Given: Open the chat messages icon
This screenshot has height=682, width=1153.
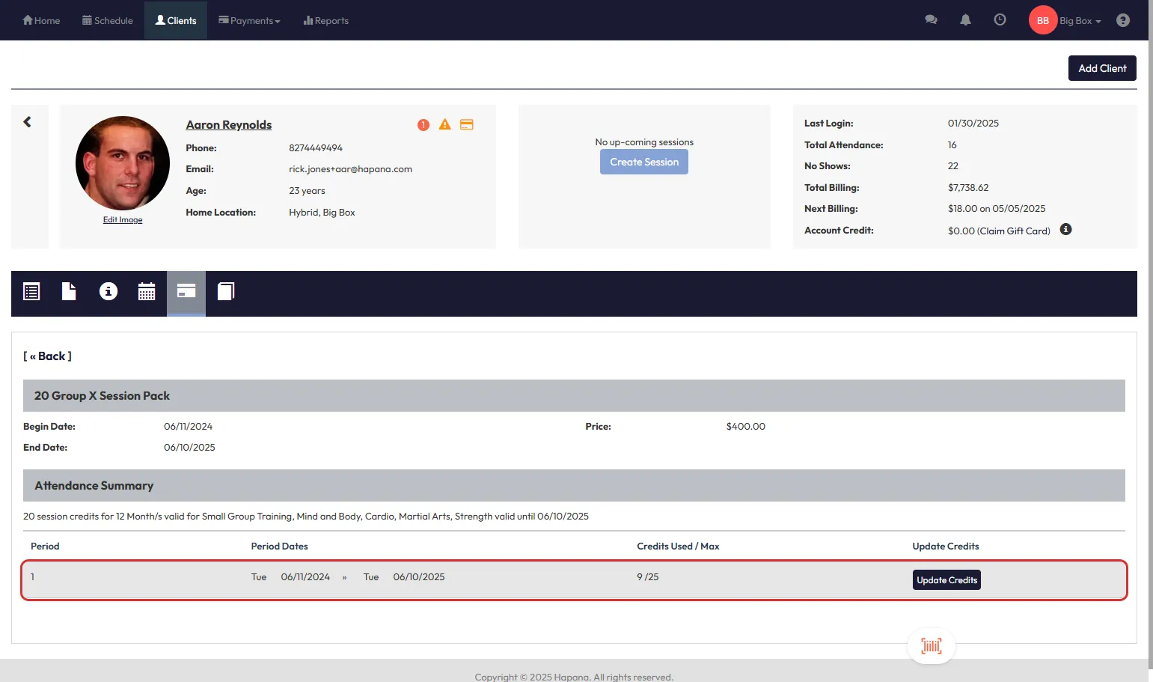Looking at the screenshot, I should (x=931, y=20).
